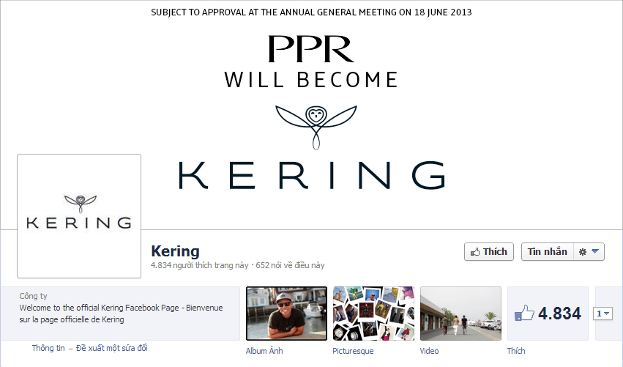Click the Thông tin about link
Viewport: 623px width, 367px height.
(48, 348)
